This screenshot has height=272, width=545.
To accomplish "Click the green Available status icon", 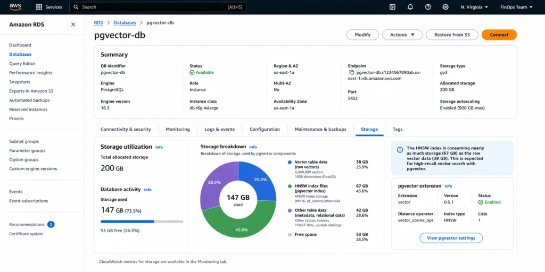I will tap(192, 72).
